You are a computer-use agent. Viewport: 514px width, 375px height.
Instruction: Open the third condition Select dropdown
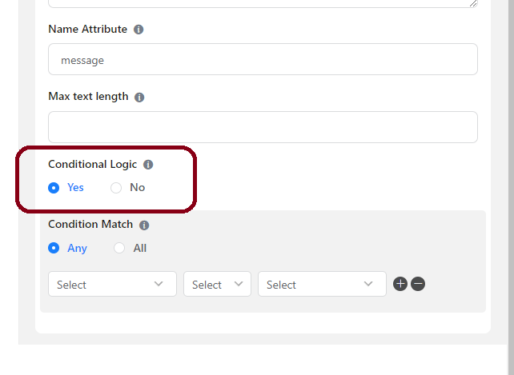(x=322, y=284)
